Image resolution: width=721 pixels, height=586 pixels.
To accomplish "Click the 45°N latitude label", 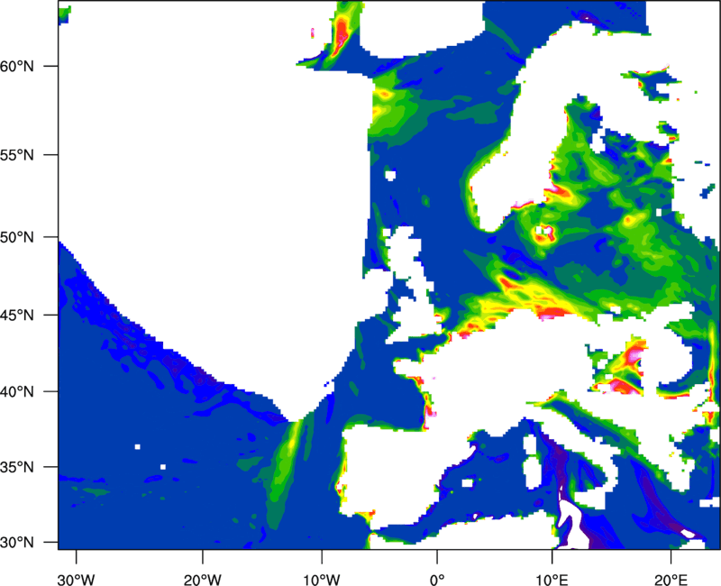I will (x=17, y=315).
